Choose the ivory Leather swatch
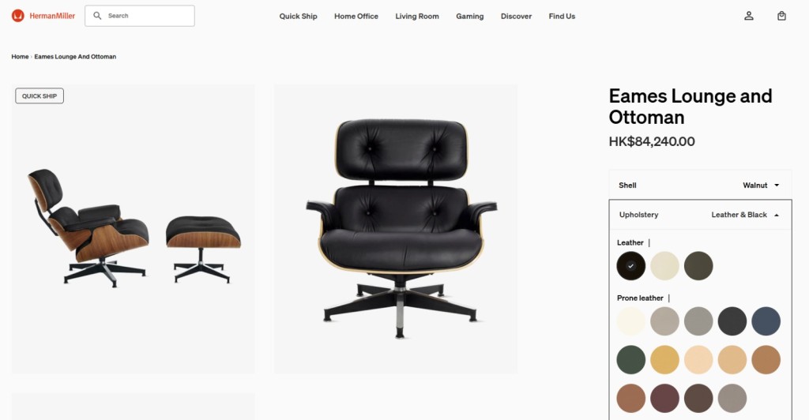The width and height of the screenshot is (809, 420). click(664, 266)
